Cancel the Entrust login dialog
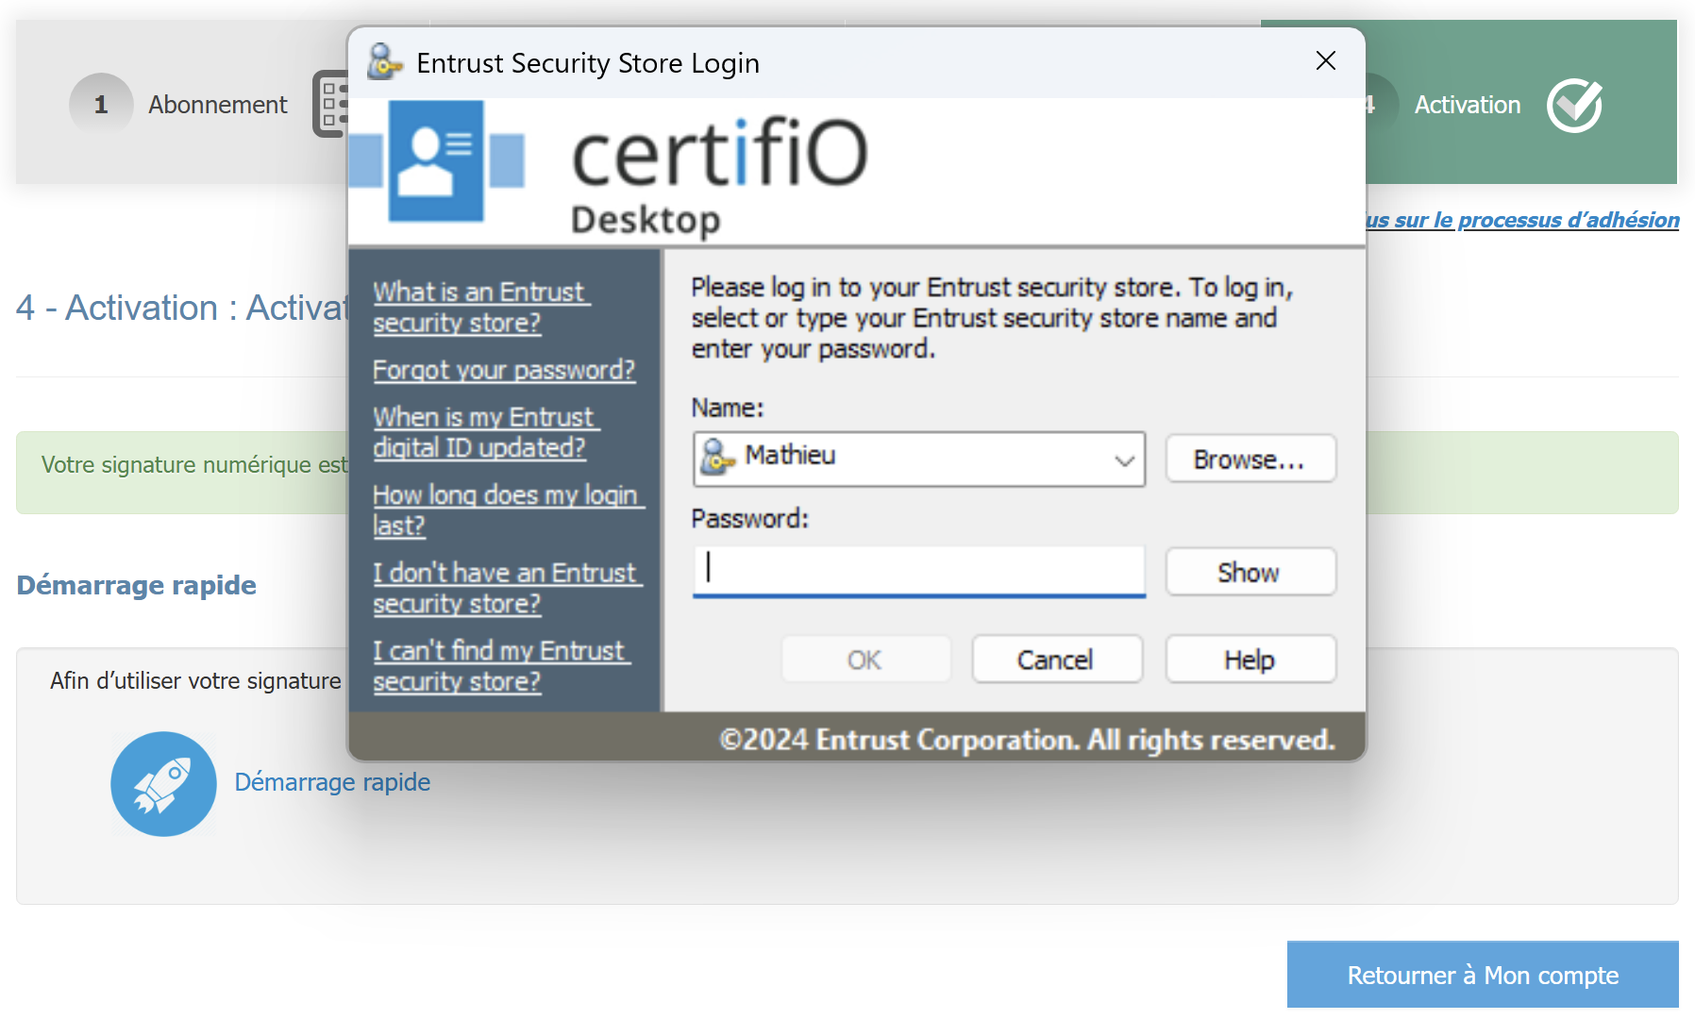Screen dimensions: 1695x1019 coord(1055,660)
